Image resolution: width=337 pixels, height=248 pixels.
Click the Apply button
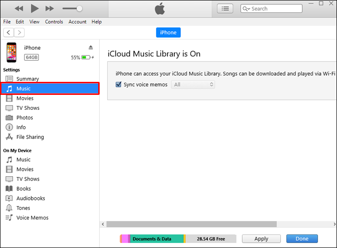tap(261, 239)
